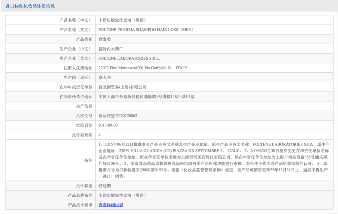
Task: Click the 生产信息 label
Action: pyautogui.click(x=84, y=106)
